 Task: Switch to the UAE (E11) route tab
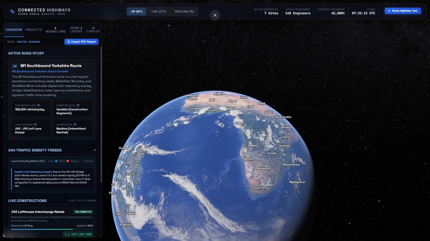(x=159, y=12)
